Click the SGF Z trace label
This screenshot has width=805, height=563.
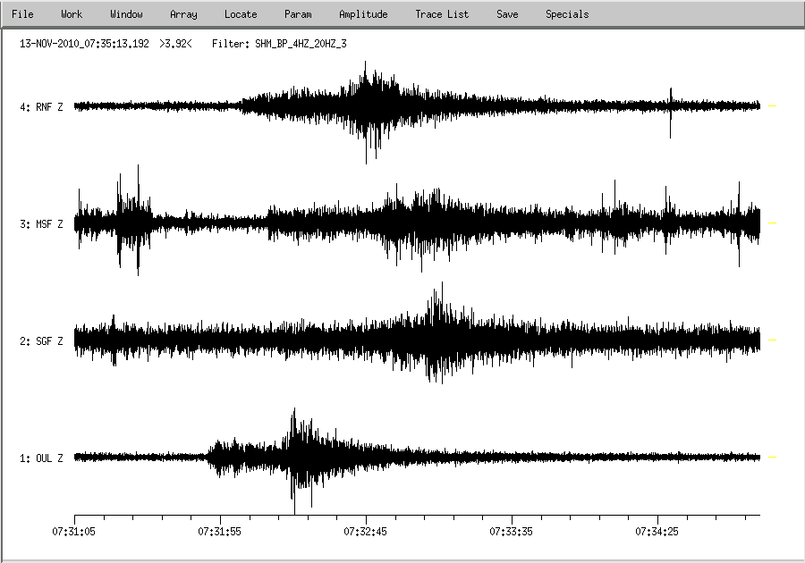tap(42, 341)
